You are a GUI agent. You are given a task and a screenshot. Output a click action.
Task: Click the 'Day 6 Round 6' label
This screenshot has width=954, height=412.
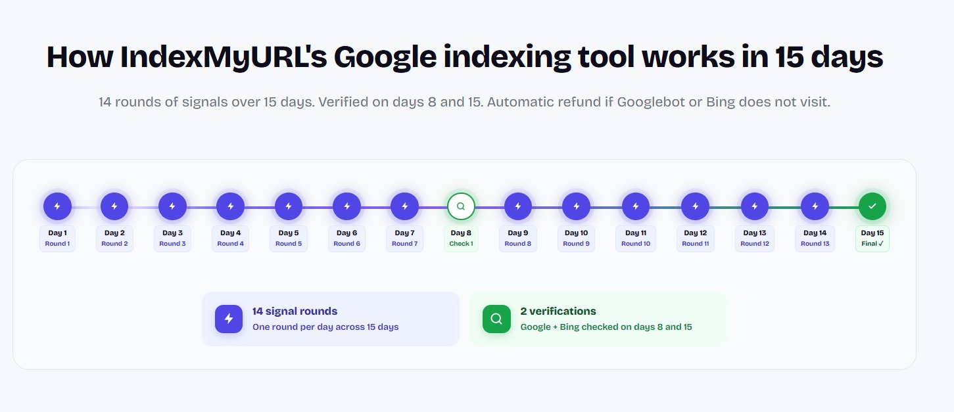(x=346, y=239)
